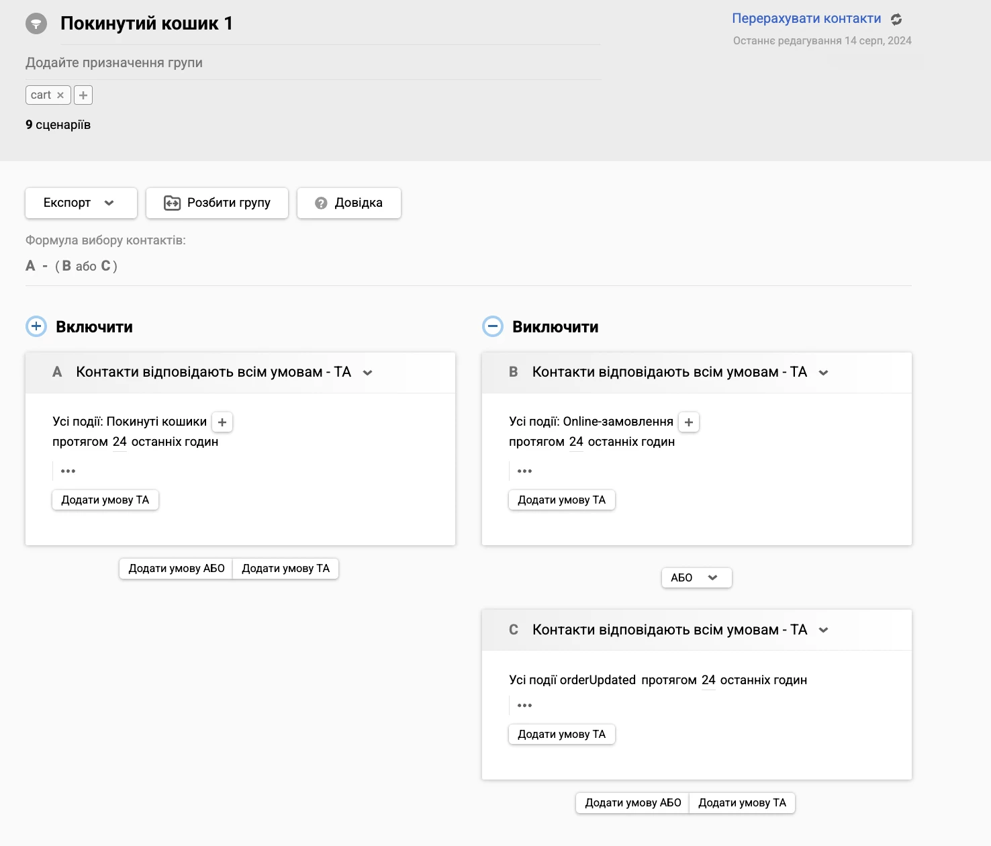Click Перерахувати контакти link
Viewport: 991px width, 846px height.
coord(806,18)
